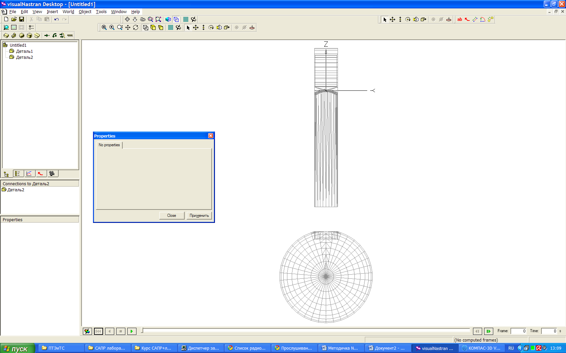This screenshot has width=566, height=353.
Task: Click the constraint arrow icon in the bottom-left toolbar
Action: (x=47, y=36)
